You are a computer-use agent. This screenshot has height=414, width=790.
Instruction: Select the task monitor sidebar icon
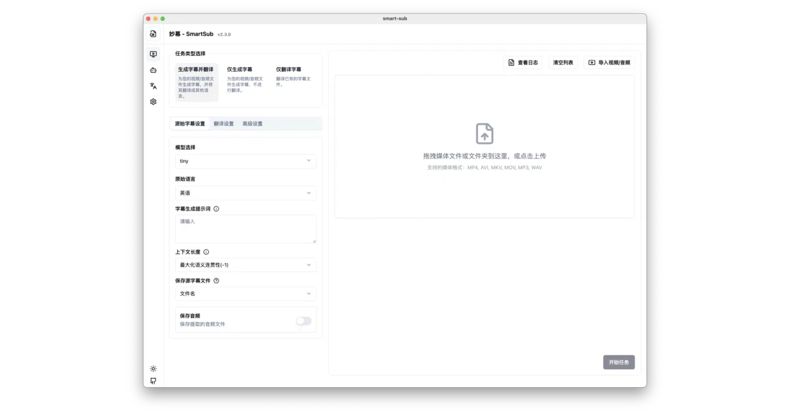point(153,55)
